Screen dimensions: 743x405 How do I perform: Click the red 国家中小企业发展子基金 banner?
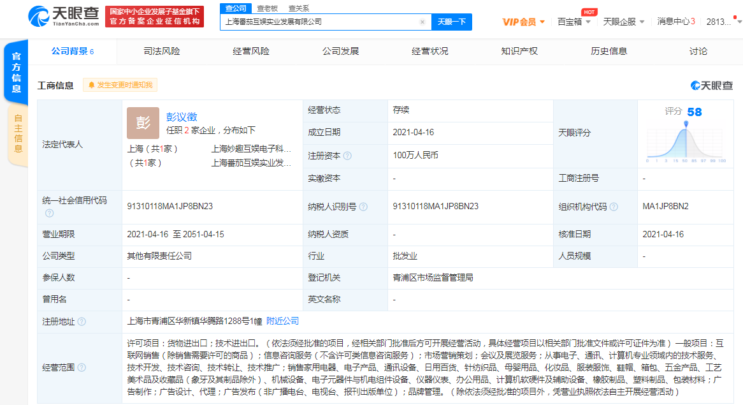click(x=154, y=16)
